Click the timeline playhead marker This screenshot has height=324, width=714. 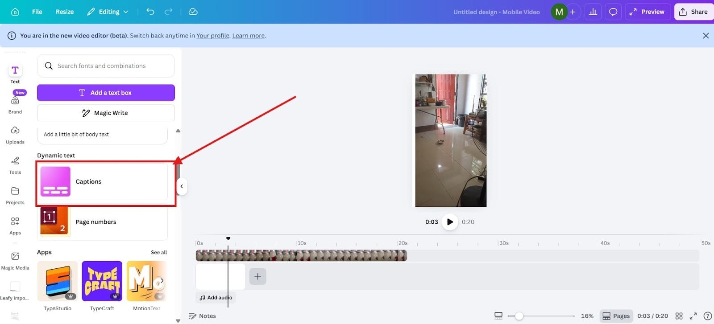click(x=228, y=238)
